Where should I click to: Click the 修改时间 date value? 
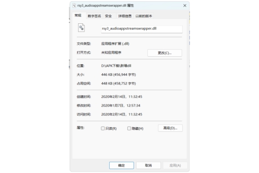tap(121, 106)
